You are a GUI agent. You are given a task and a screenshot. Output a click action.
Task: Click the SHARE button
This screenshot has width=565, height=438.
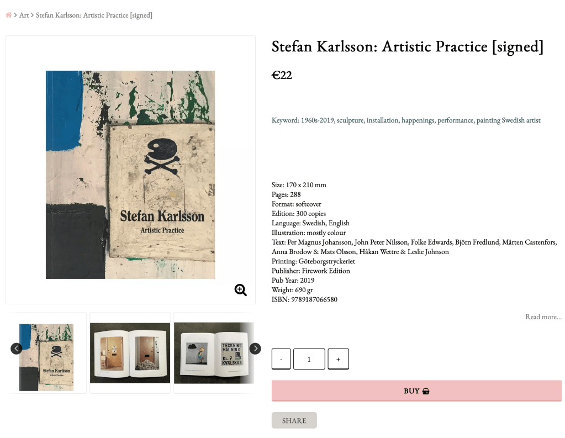tap(294, 420)
